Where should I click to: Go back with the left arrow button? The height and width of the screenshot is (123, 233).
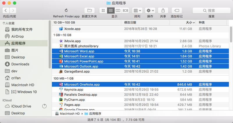pyautogui.click(x=6, y=10)
